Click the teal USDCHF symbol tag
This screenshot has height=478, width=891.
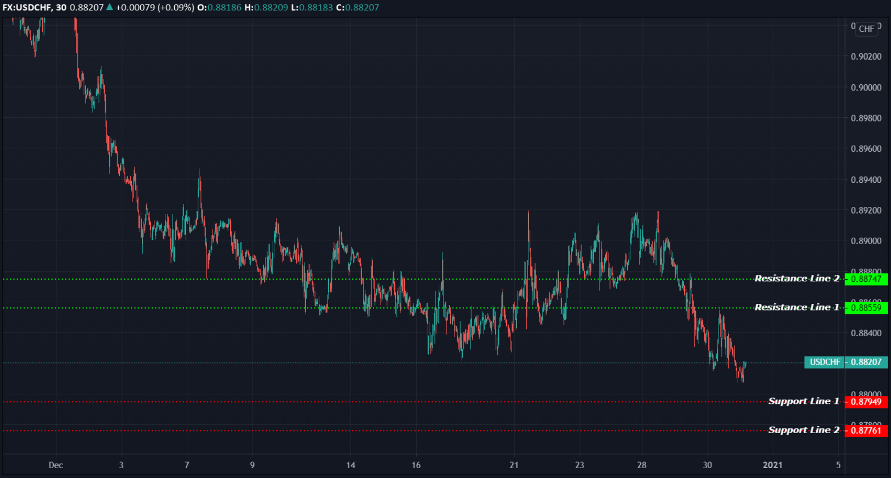pos(825,362)
